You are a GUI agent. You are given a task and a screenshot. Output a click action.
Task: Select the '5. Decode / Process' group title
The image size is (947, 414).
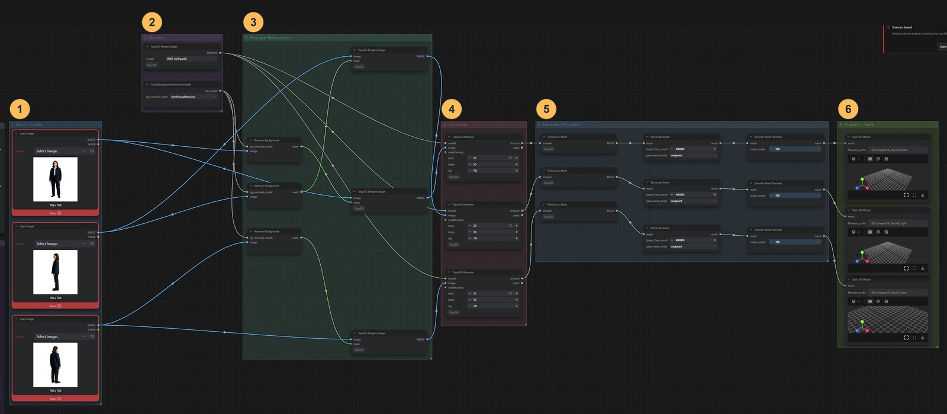[559, 124]
